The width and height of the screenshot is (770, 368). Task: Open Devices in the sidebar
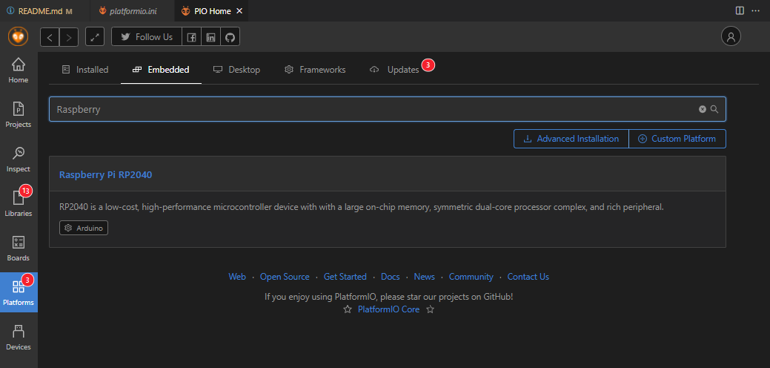pos(19,338)
